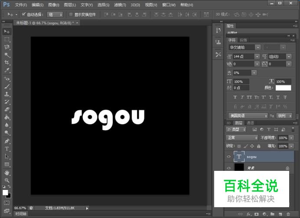The width and height of the screenshot is (300, 218).
Task: Click the vertical scale 100% field
Action: click(x=241, y=81)
